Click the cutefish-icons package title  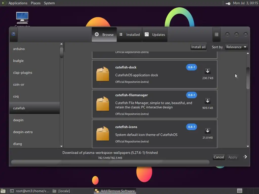tap(126, 127)
